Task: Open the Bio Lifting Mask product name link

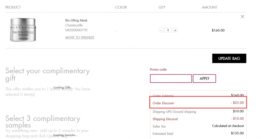Action: click(76, 21)
